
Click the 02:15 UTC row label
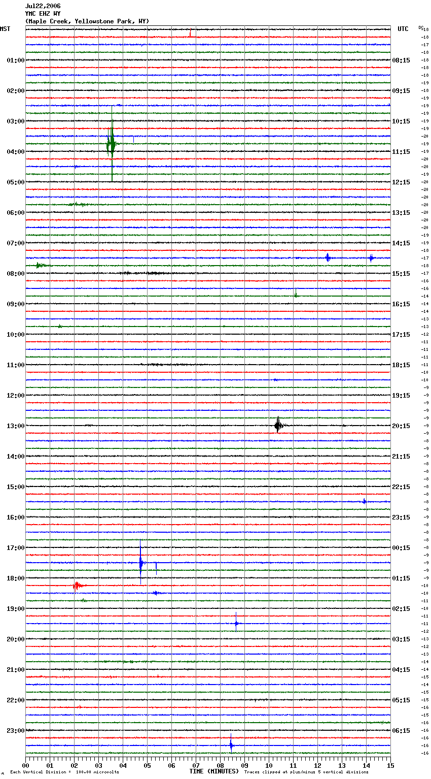(x=401, y=608)
